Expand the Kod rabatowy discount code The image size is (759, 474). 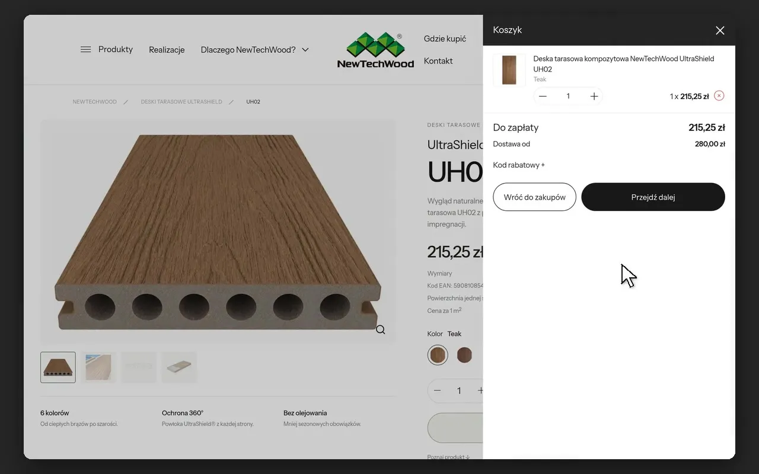click(x=519, y=165)
